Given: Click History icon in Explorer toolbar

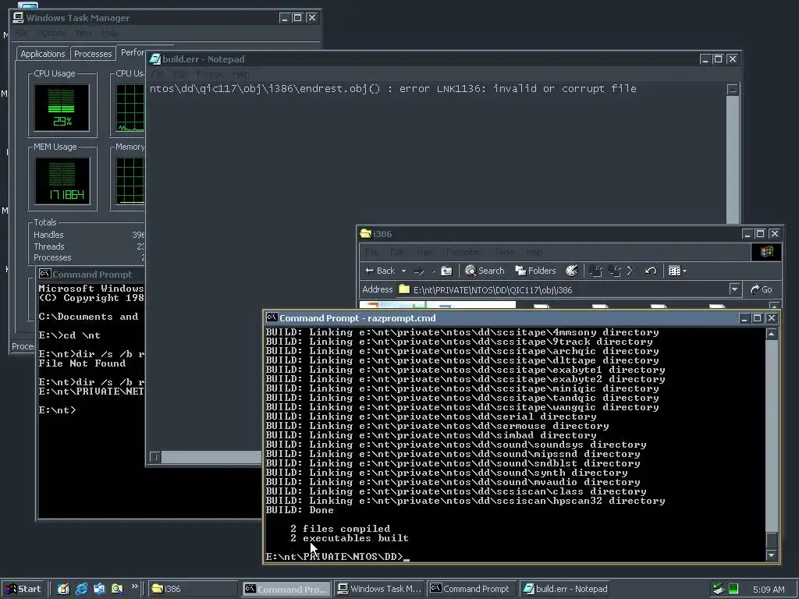Looking at the screenshot, I should pyautogui.click(x=572, y=271).
